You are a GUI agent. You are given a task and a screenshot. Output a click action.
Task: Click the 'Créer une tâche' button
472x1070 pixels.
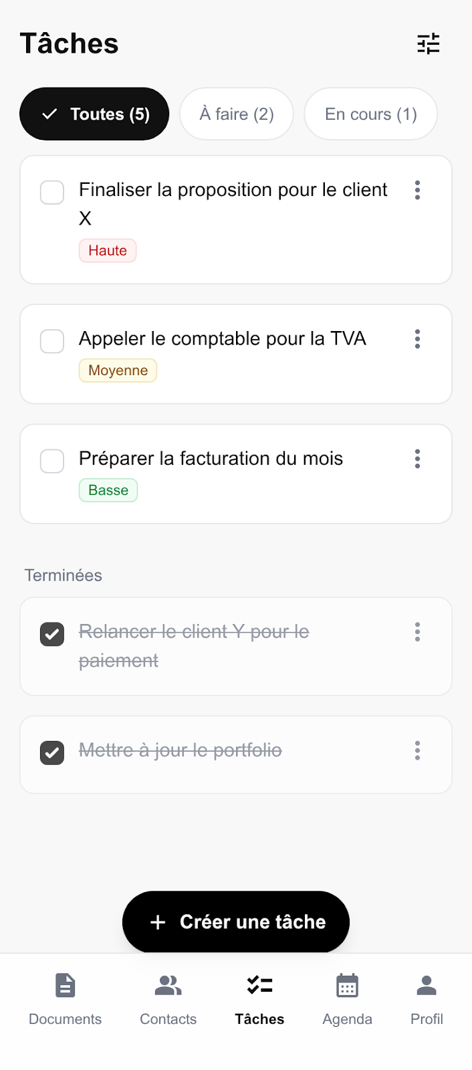[235, 922]
